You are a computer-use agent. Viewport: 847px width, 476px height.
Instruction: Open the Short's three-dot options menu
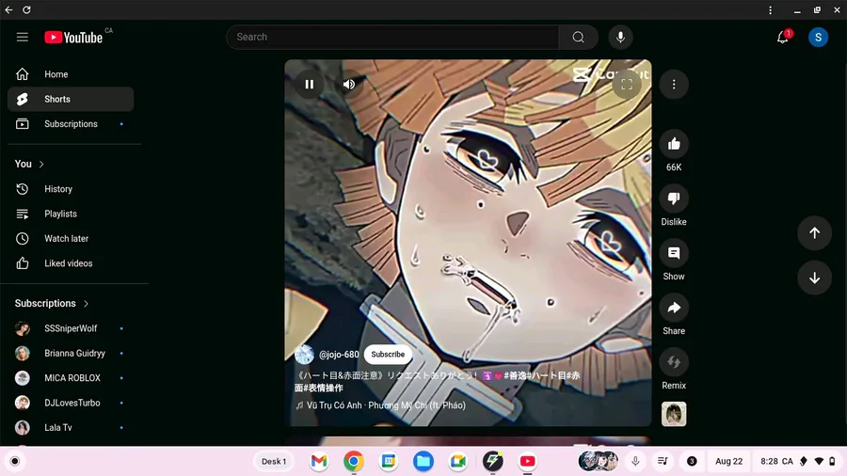click(x=674, y=84)
